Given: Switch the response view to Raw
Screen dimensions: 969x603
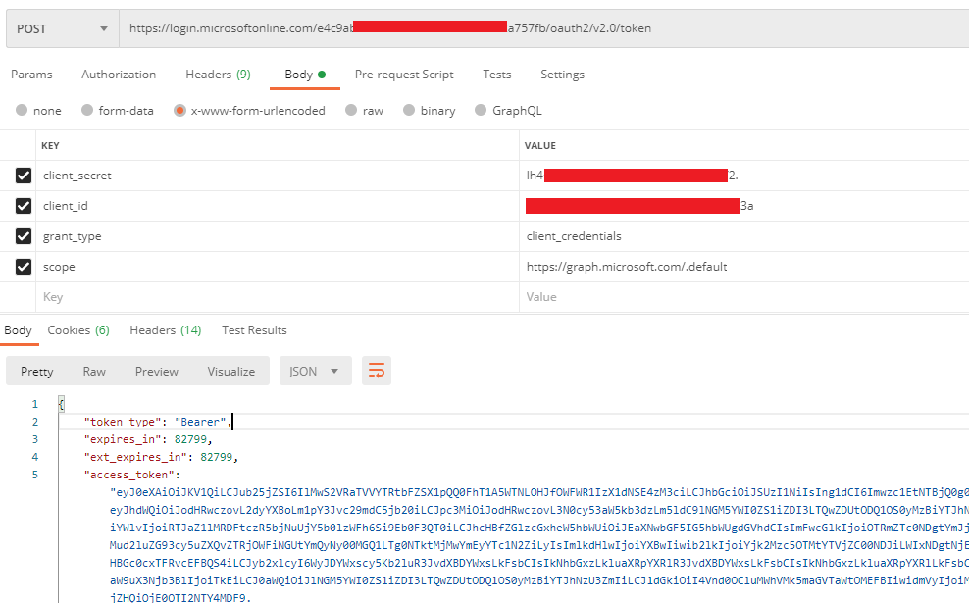Looking at the screenshot, I should tap(94, 371).
